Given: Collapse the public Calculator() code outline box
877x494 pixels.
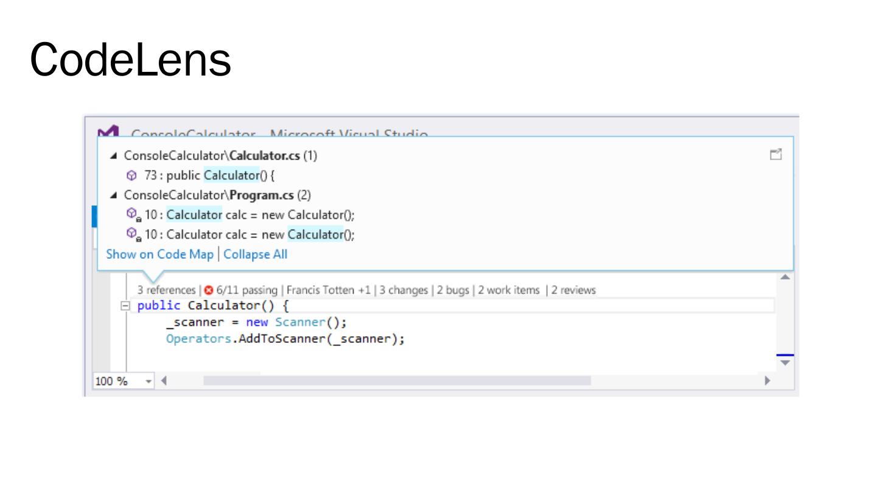Looking at the screenshot, I should click(x=125, y=306).
